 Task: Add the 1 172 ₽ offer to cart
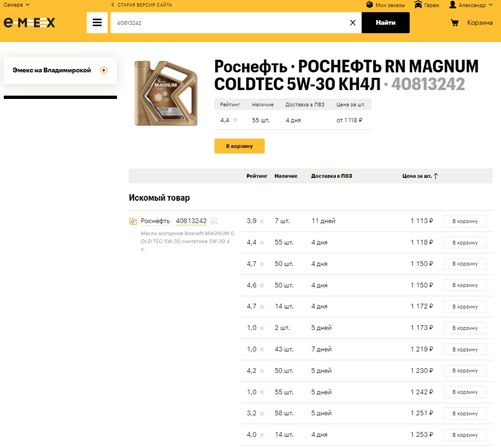(x=465, y=306)
